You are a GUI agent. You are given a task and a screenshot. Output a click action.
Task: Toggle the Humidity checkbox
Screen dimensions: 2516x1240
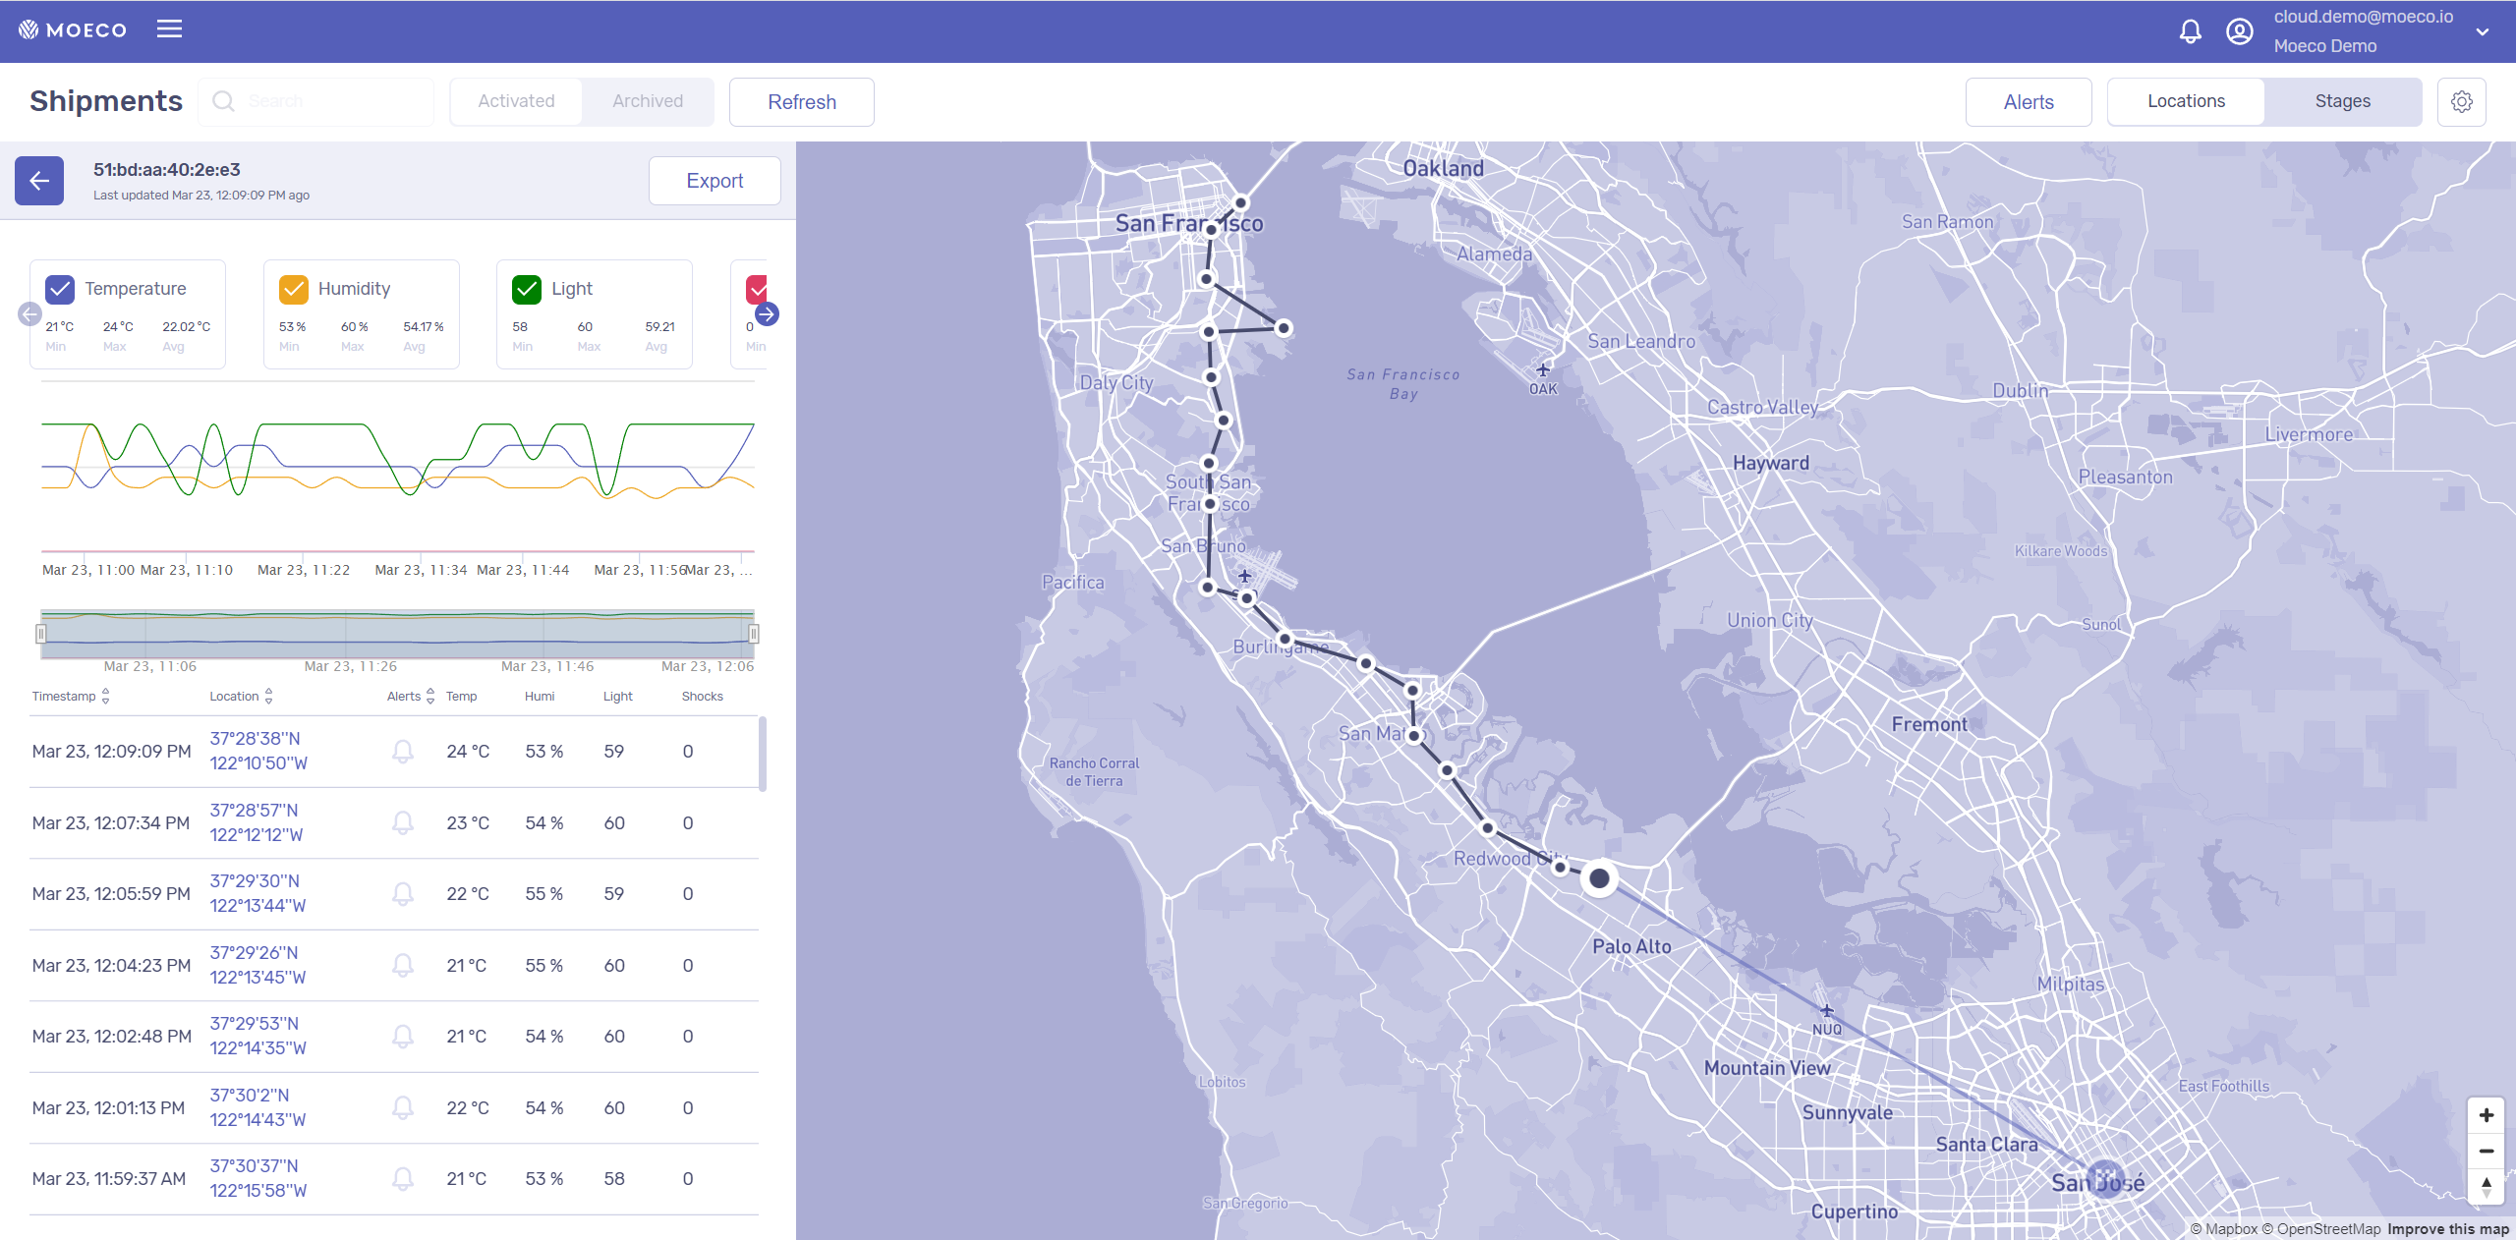[294, 289]
